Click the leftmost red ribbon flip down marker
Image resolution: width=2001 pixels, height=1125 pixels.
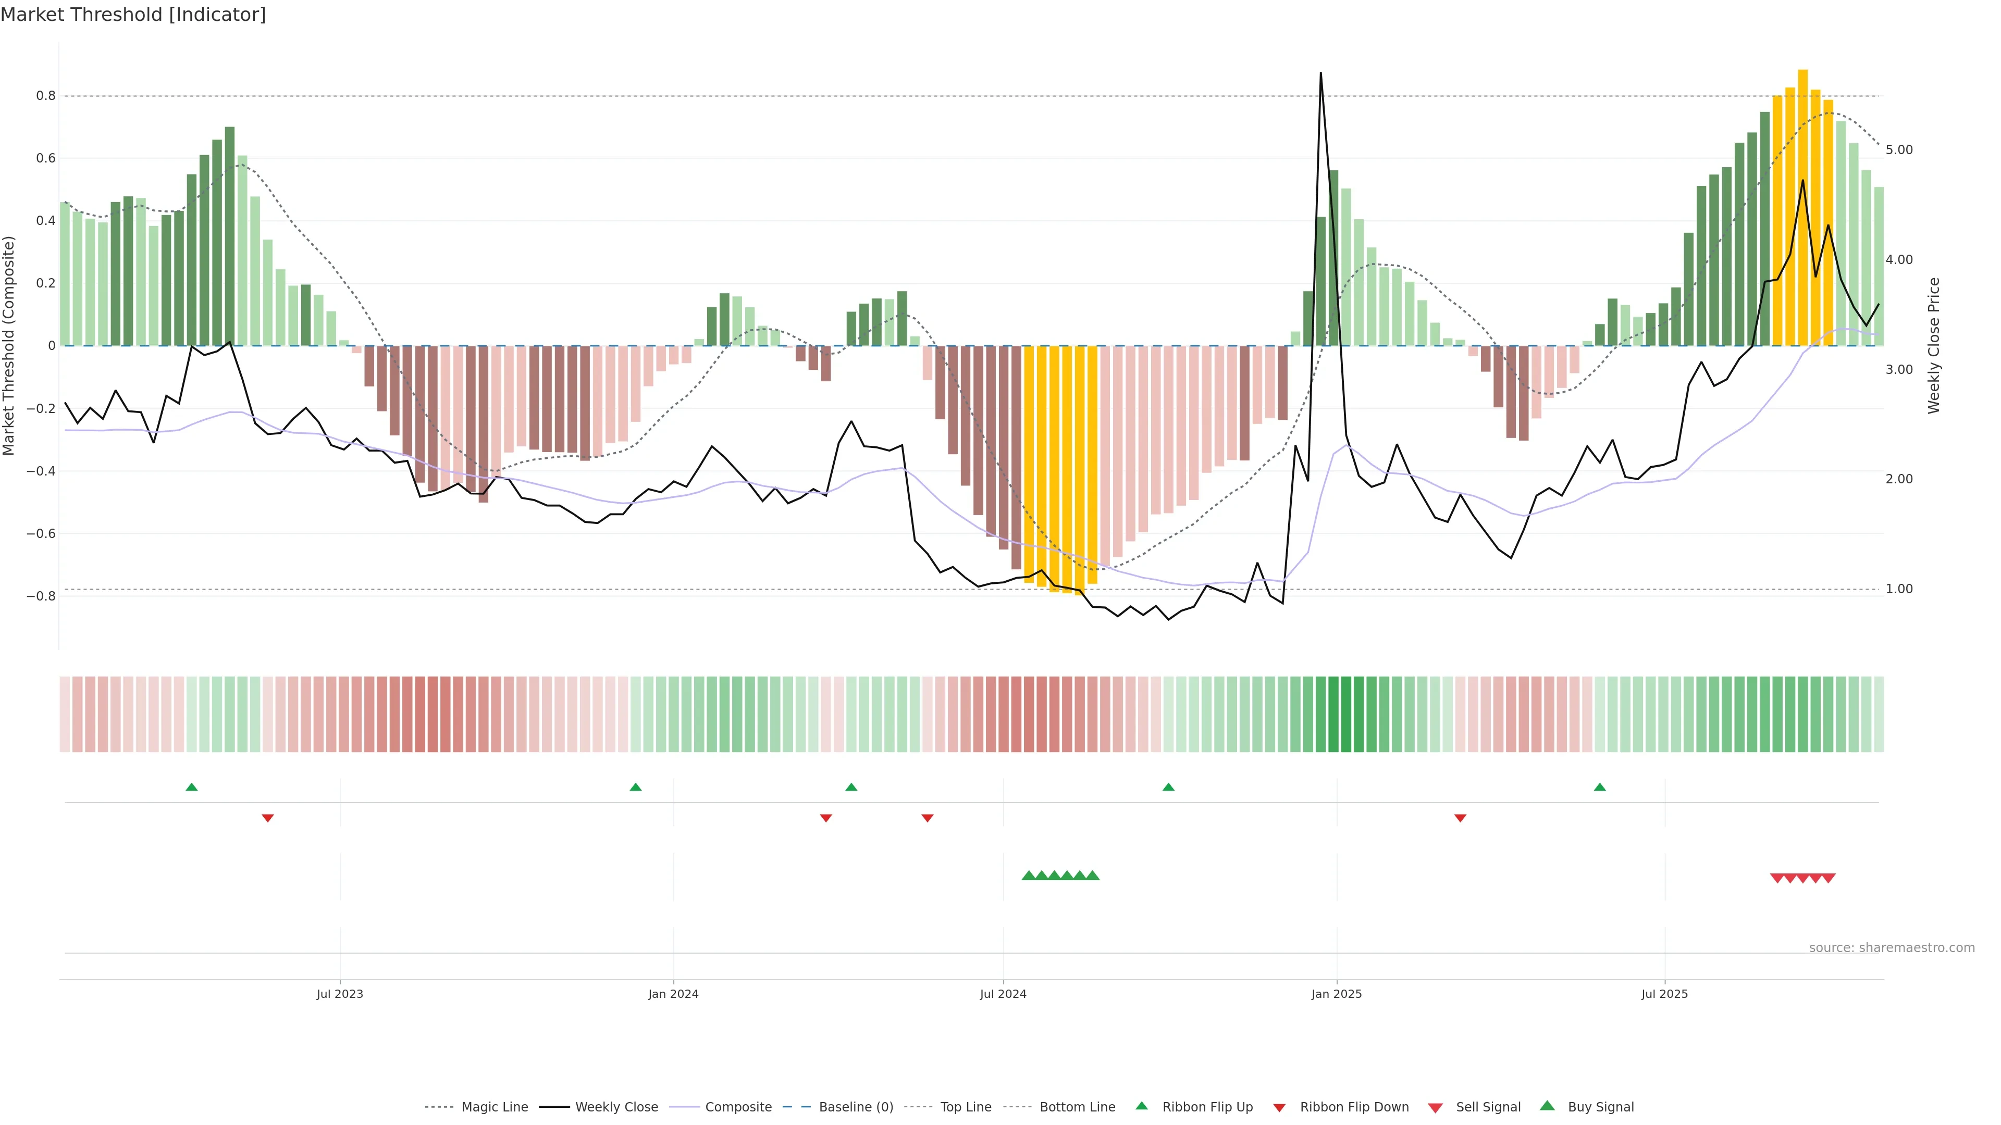[x=268, y=818]
